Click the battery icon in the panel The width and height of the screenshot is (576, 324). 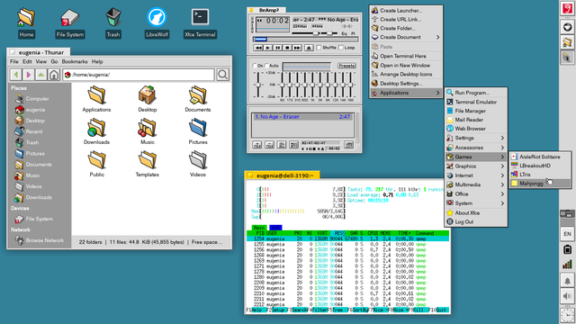point(568,250)
